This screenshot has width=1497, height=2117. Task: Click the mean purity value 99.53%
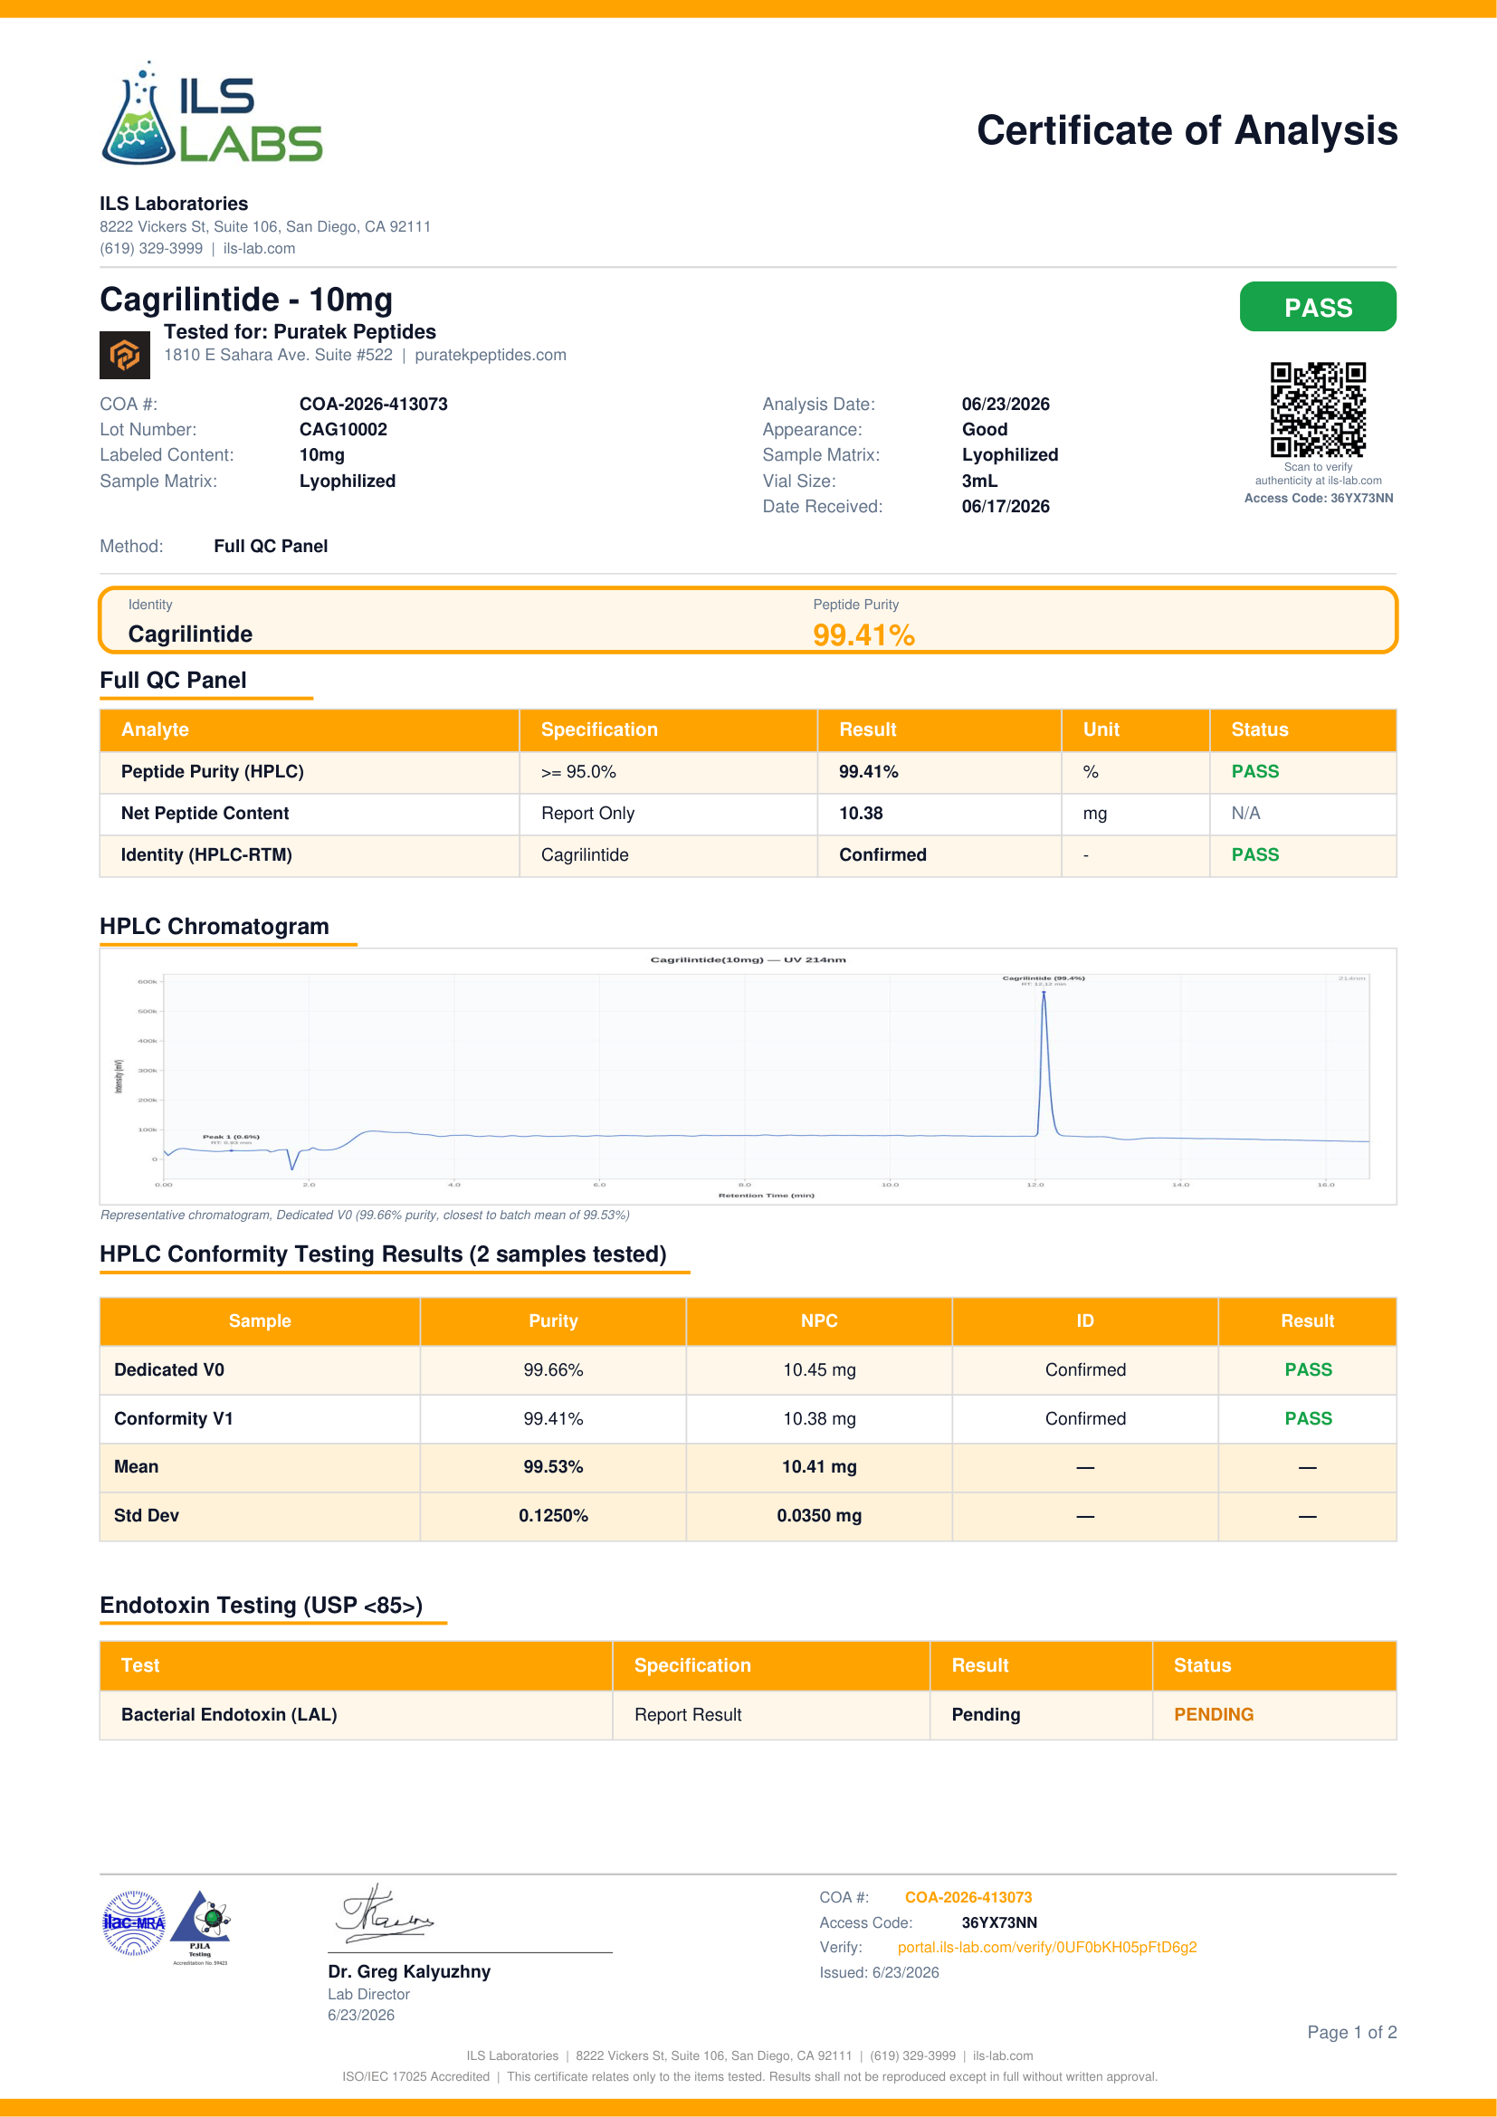(553, 1467)
